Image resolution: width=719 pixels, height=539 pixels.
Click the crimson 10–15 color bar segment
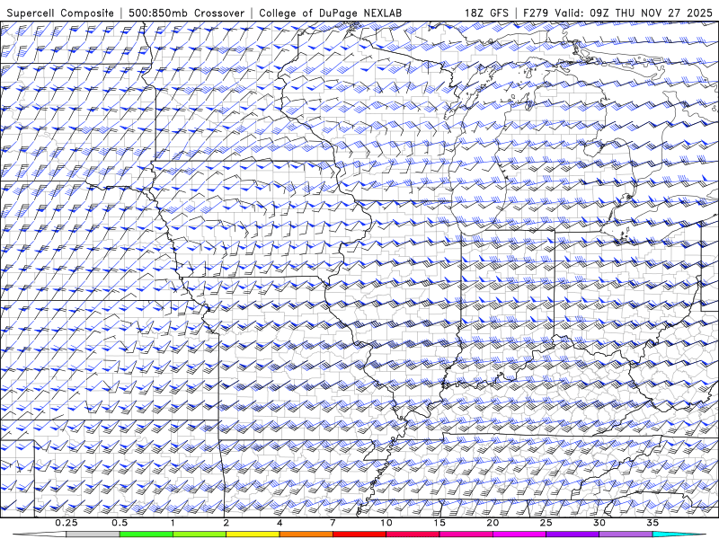coord(413,535)
